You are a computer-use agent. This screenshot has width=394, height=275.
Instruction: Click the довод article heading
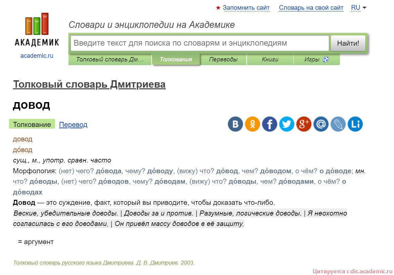coord(32,105)
